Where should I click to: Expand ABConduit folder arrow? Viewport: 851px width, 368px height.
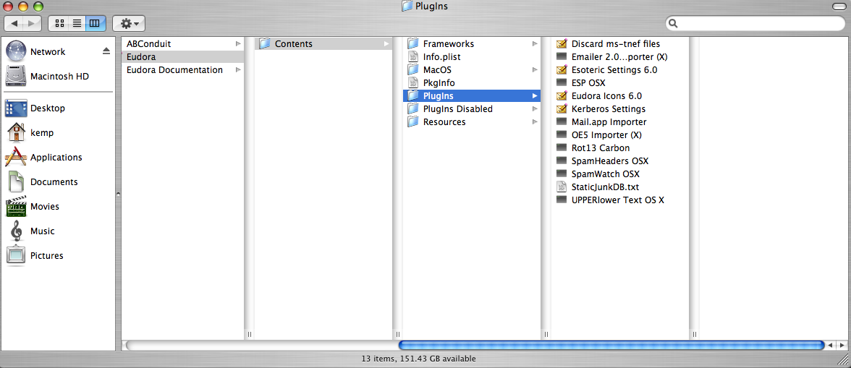tap(238, 43)
